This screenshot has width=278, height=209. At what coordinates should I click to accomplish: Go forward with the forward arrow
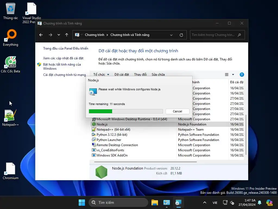coord(50,35)
